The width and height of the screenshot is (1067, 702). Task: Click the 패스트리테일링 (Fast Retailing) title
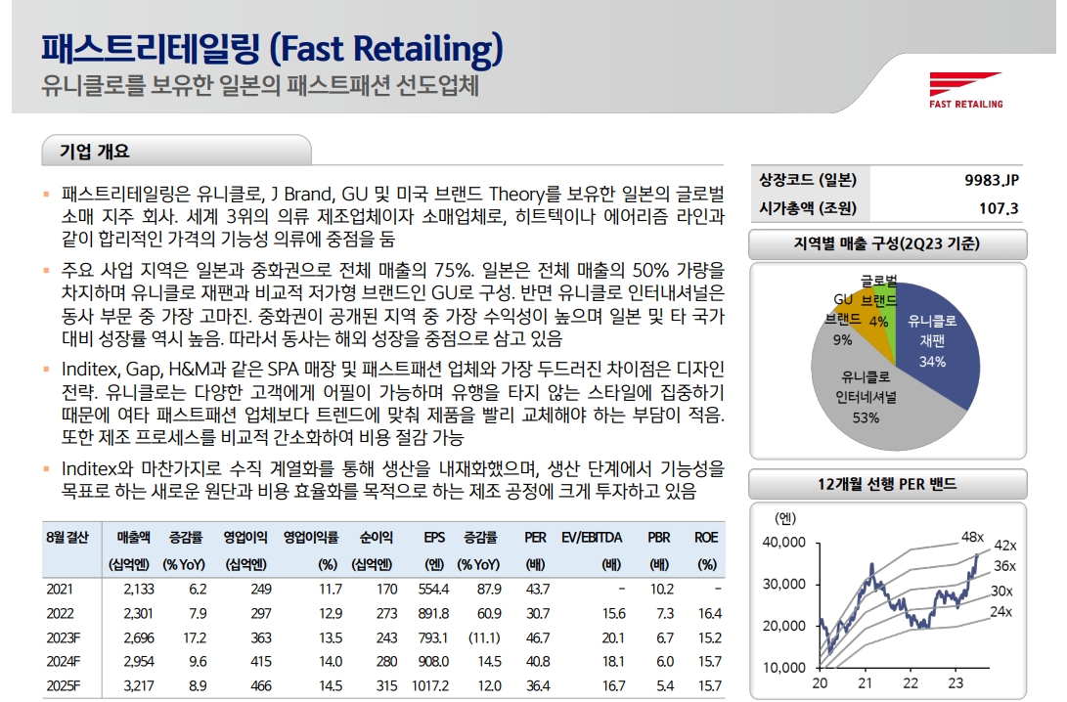(x=272, y=49)
